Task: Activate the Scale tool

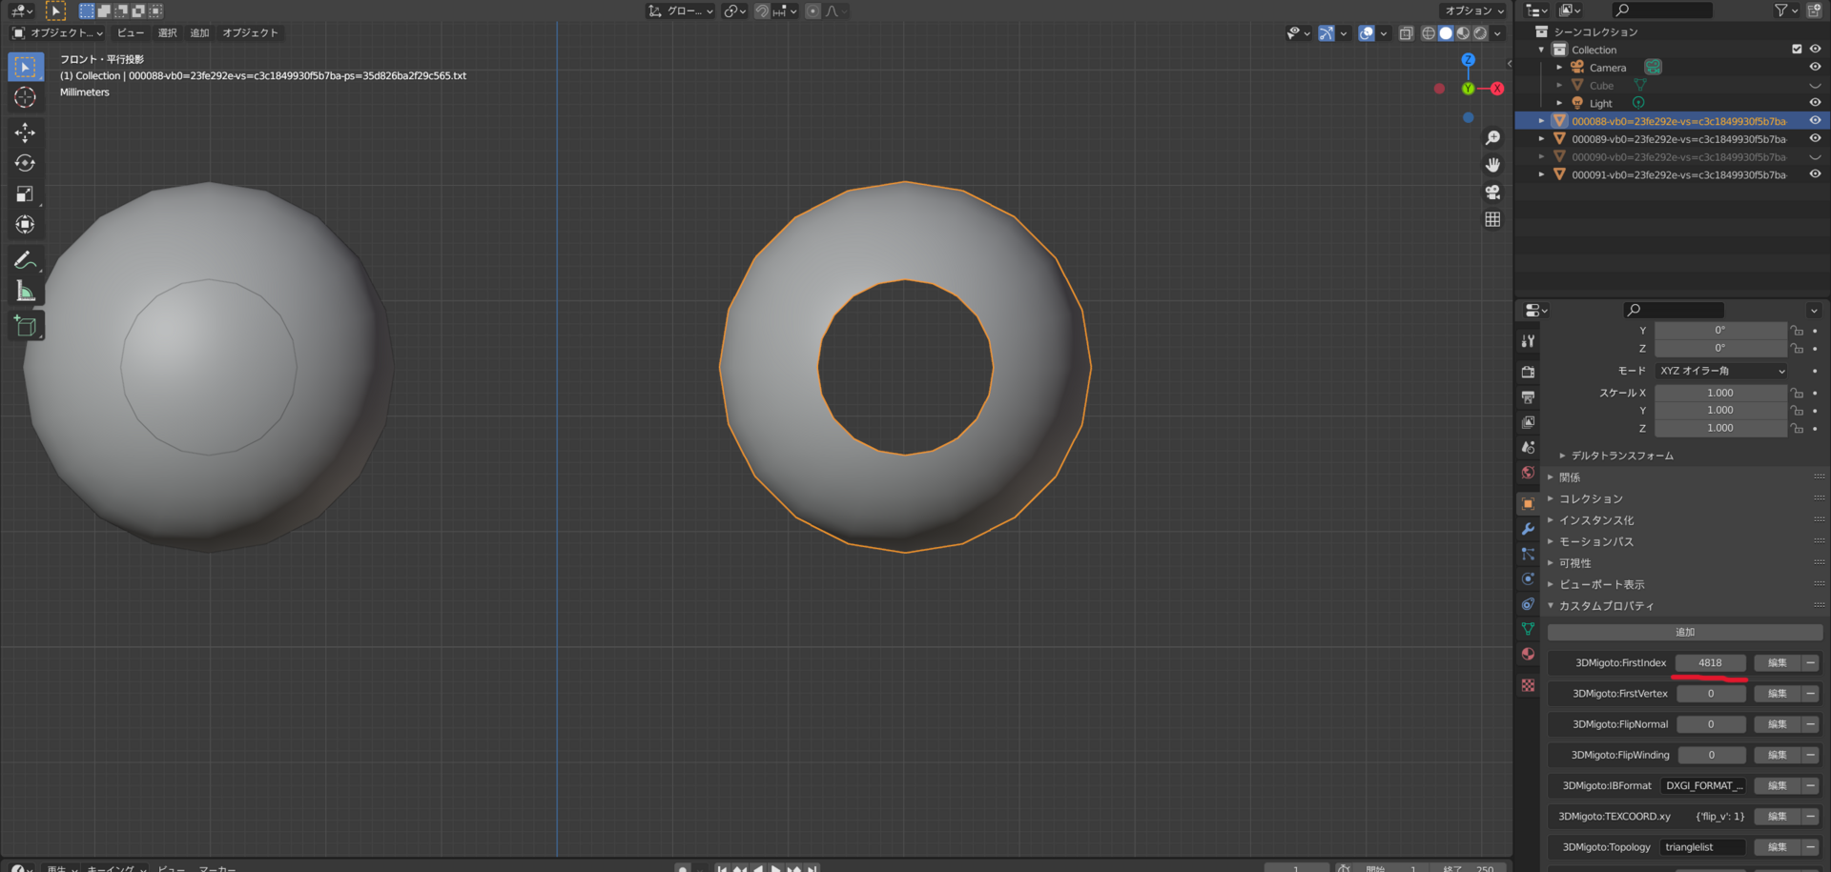Action: click(x=25, y=193)
